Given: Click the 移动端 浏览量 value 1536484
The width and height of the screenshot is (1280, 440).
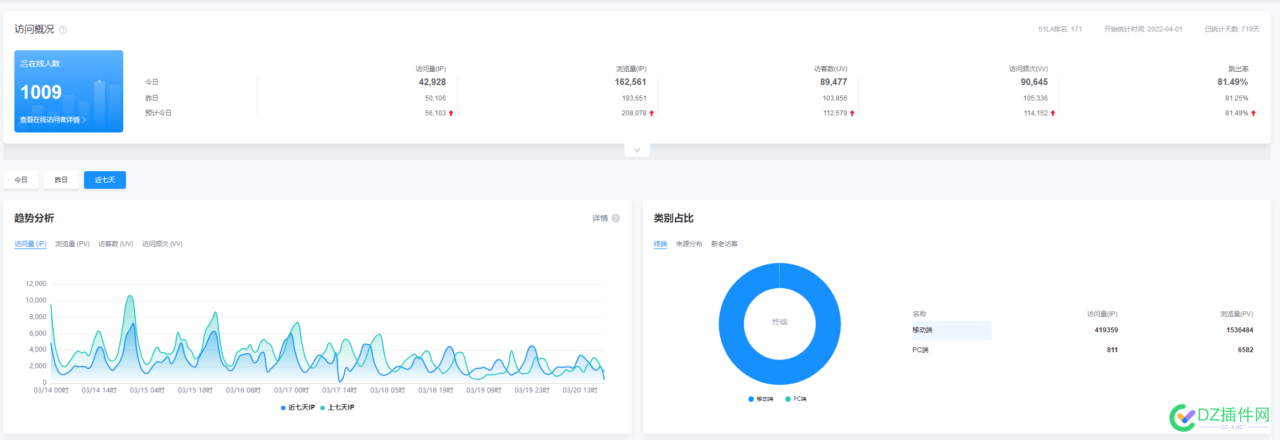Looking at the screenshot, I should pyautogui.click(x=1240, y=330).
